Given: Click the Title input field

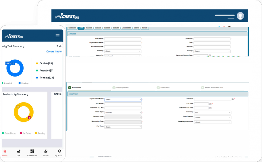Looking at the screenshot, I should point(212,43).
